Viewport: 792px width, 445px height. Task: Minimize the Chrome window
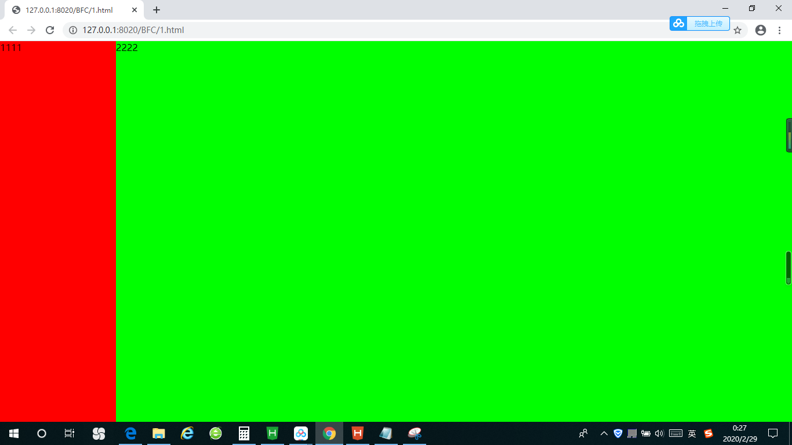(x=725, y=9)
